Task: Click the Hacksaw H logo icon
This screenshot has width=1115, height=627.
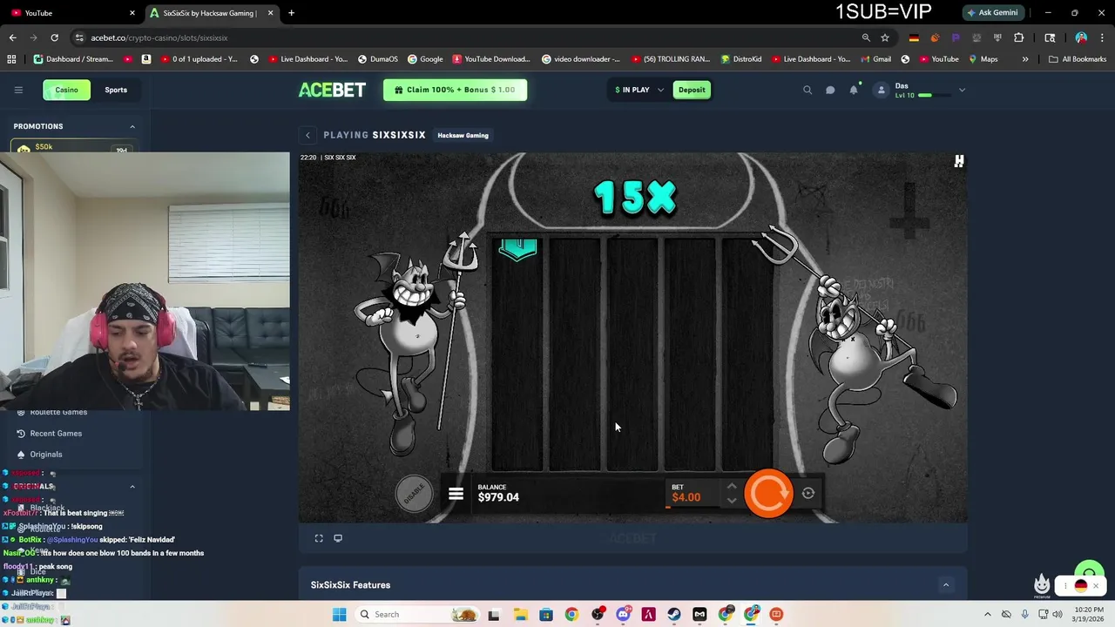Action: coord(959,161)
